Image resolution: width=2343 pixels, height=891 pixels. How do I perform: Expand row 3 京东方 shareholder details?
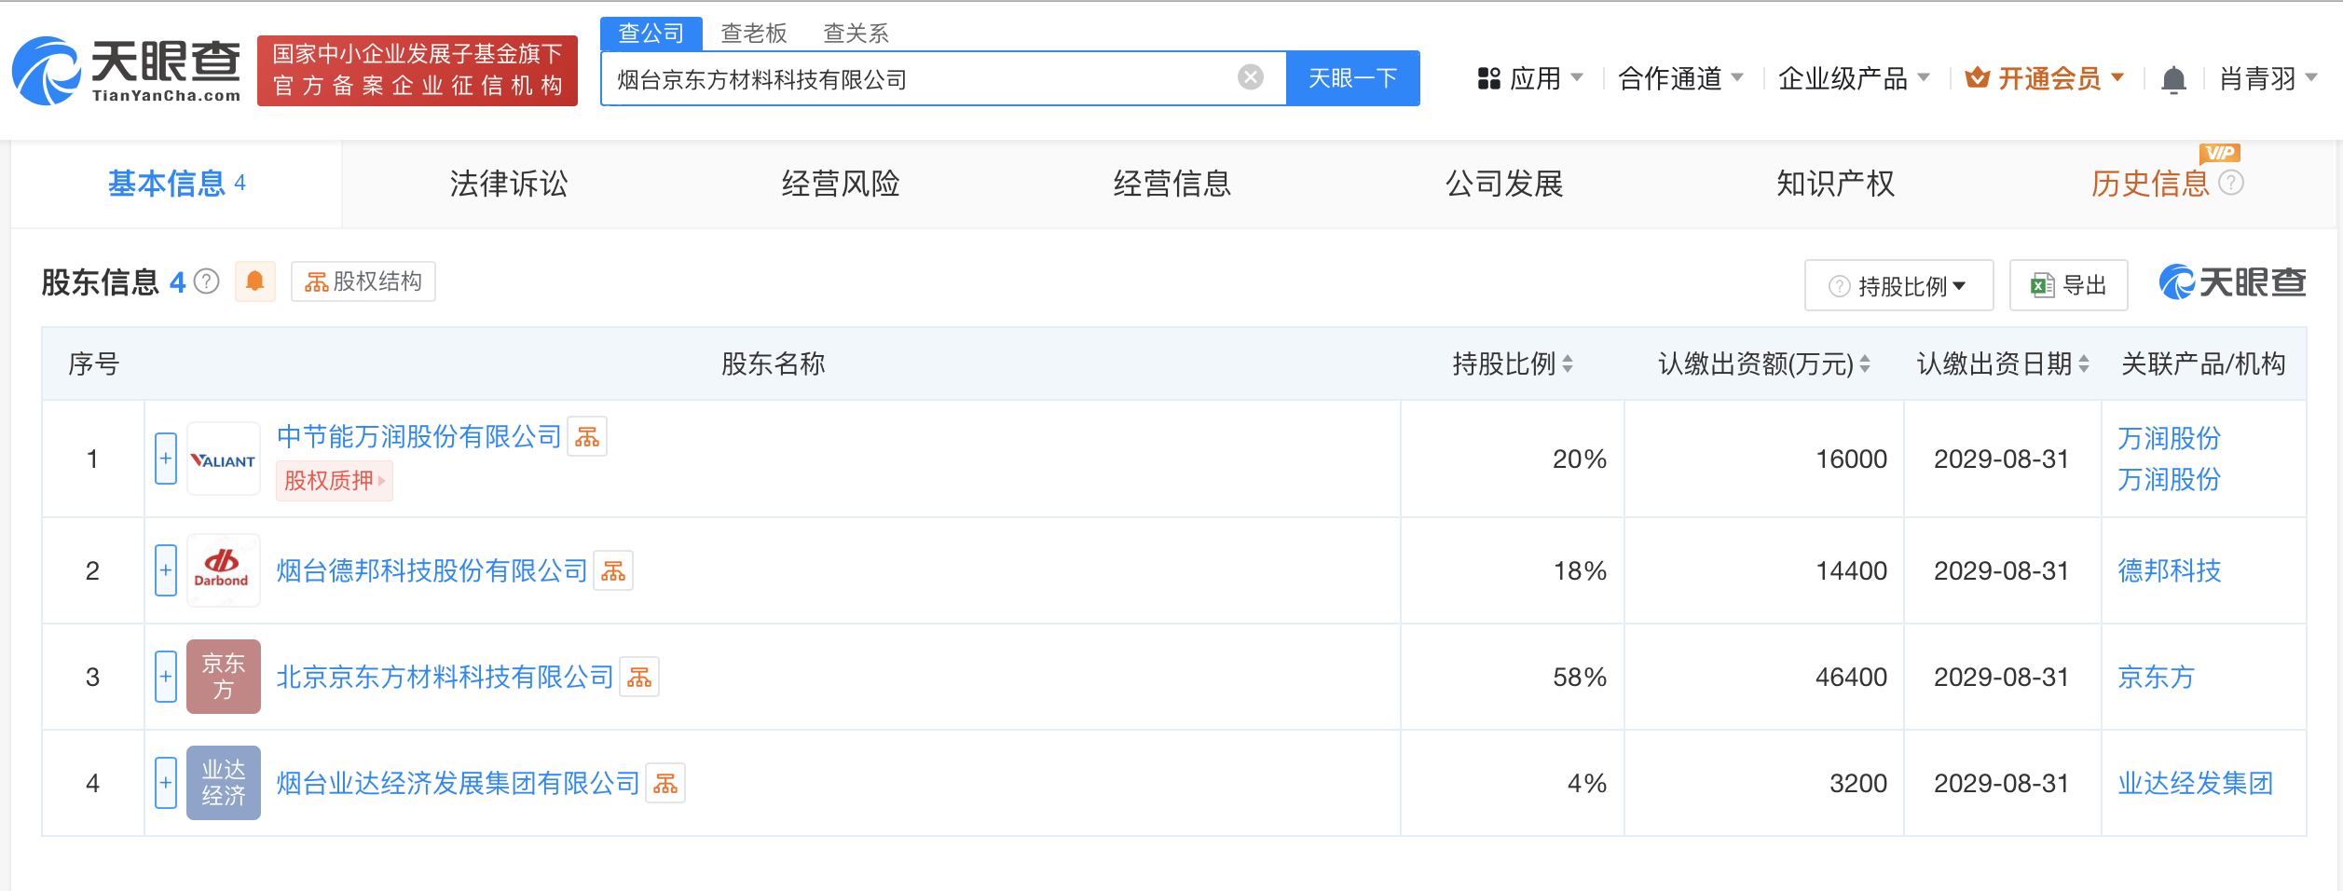166,677
